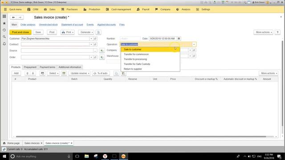Screen dimensions: 285x160
Task: Switch to Additional information tab
Action: point(70,67)
